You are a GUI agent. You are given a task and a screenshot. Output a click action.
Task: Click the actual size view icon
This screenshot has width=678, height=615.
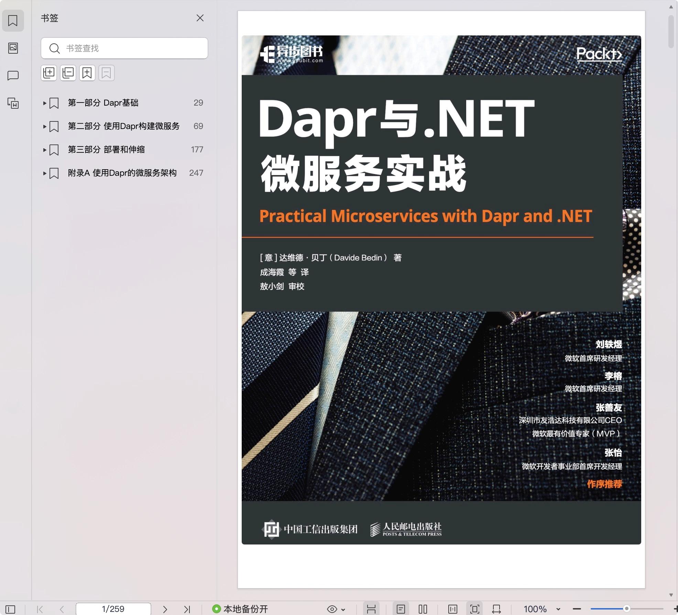click(453, 609)
